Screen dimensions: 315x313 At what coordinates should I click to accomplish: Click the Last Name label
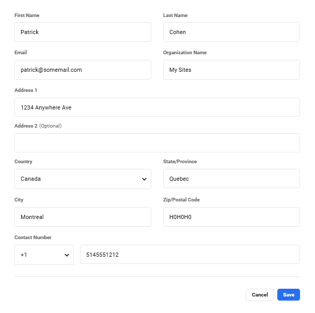[x=175, y=15]
